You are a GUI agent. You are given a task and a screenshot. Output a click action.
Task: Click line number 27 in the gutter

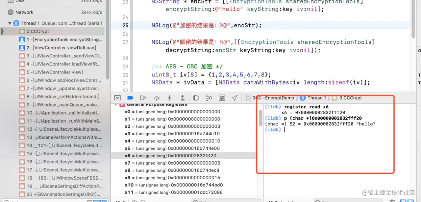coord(125,42)
